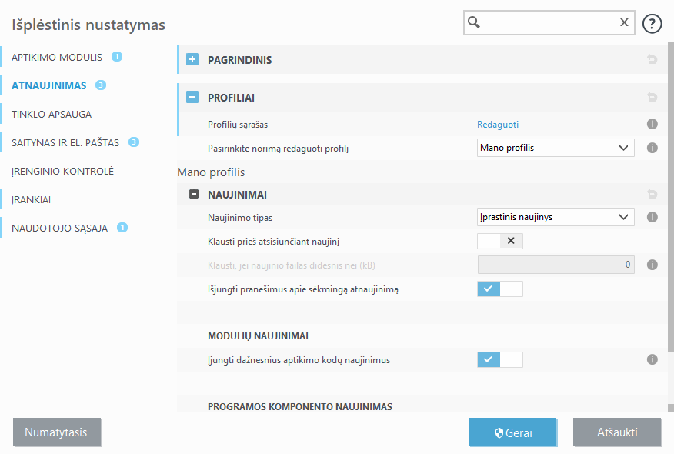The width and height of the screenshot is (674, 454).
Task: Enable Klausti prieš atsisiunčiant naujinį toggle
Action: pyautogui.click(x=500, y=241)
